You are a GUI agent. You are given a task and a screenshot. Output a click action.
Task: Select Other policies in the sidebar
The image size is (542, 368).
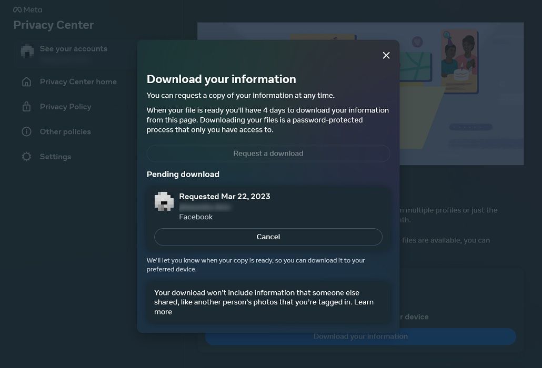(x=65, y=131)
